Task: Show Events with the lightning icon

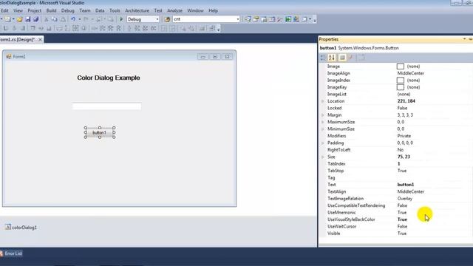Action: coord(350,58)
